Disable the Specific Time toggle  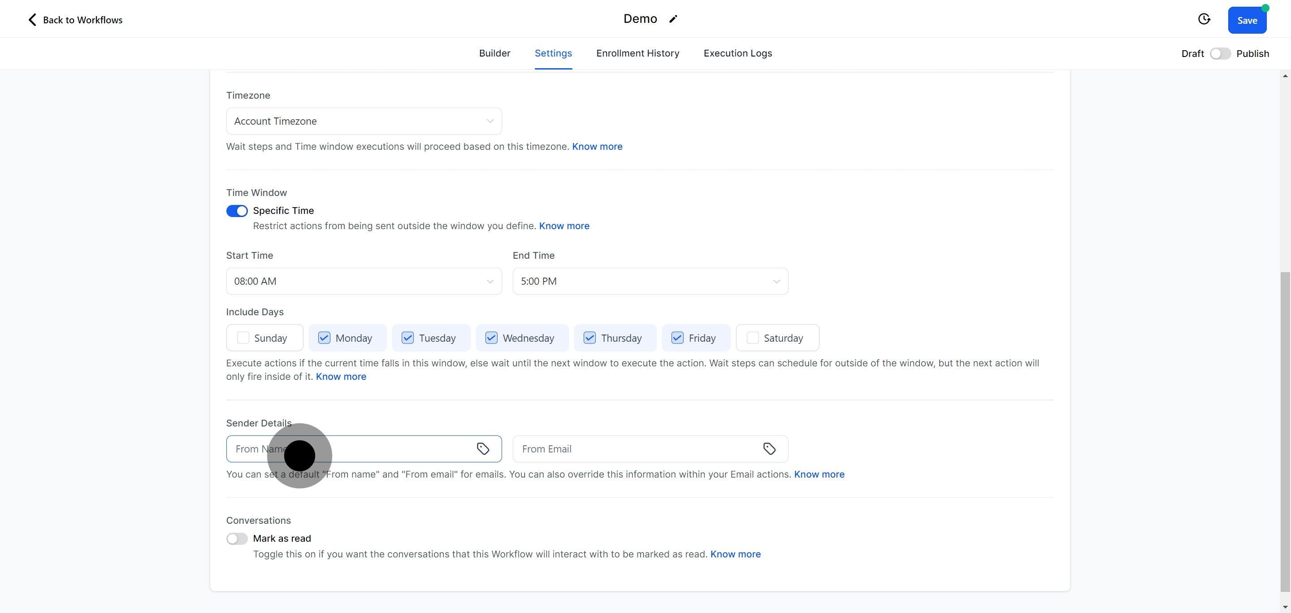[237, 211]
